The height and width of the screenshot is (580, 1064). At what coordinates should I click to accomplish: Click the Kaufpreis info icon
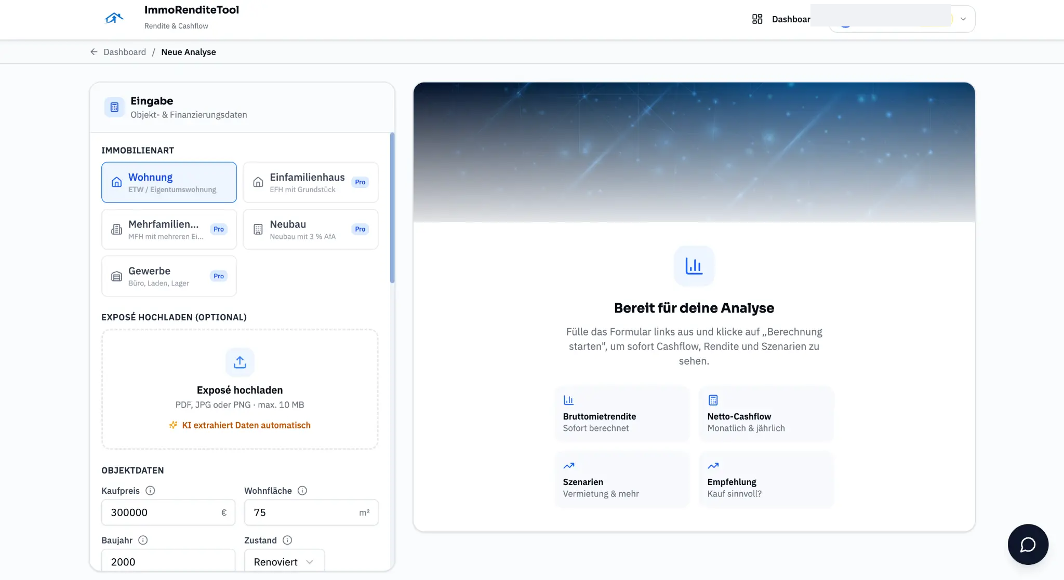click(150, 491)
